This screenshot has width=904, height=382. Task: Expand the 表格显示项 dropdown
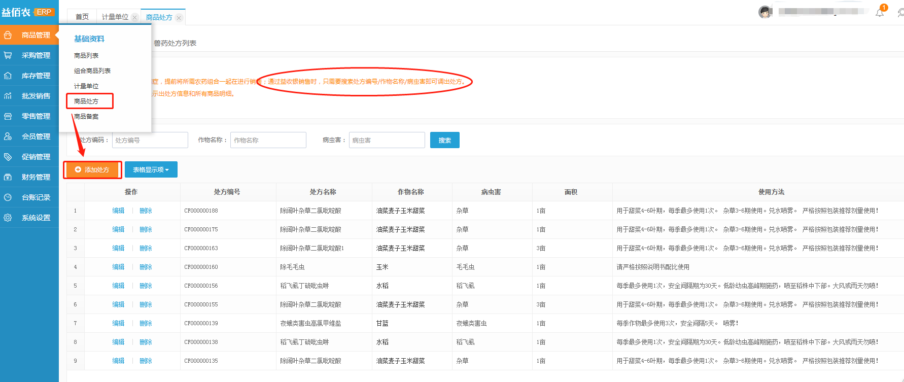tap(151, 170)
